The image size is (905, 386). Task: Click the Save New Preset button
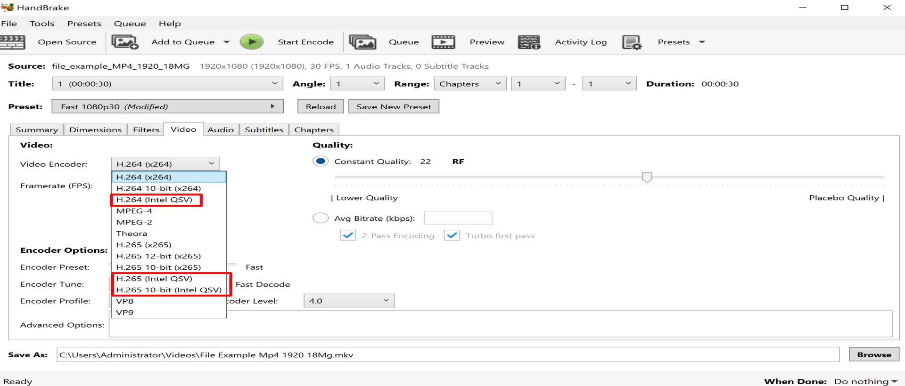click(x=394, y=107)
